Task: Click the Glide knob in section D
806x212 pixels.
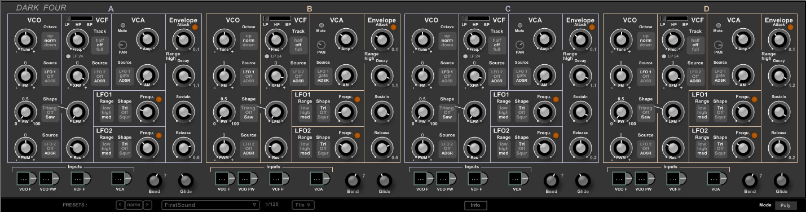Action: 781,180
